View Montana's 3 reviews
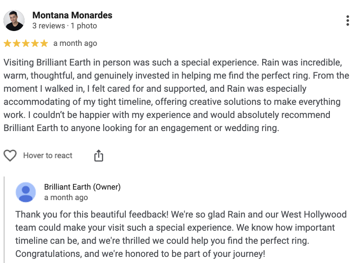The height and width of the screenshot is (263, 360). [x=48, y=26]
